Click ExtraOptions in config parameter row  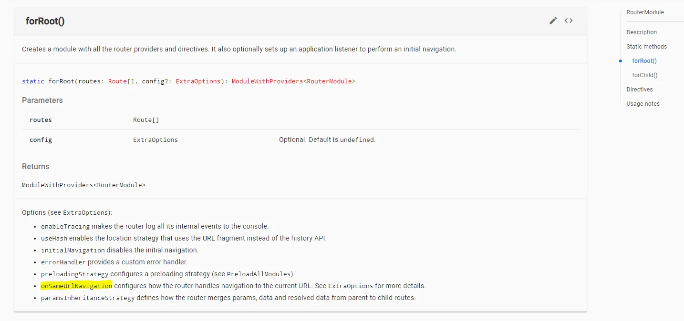coord(155,140)
